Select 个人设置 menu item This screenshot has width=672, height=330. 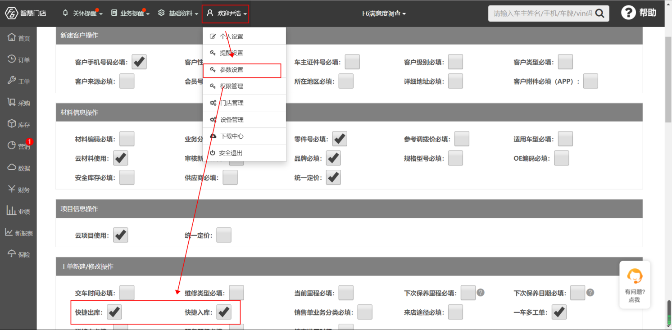coord(245,36)
